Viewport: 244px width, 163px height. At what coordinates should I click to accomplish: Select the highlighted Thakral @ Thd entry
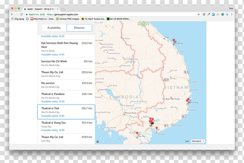point(66,112)
